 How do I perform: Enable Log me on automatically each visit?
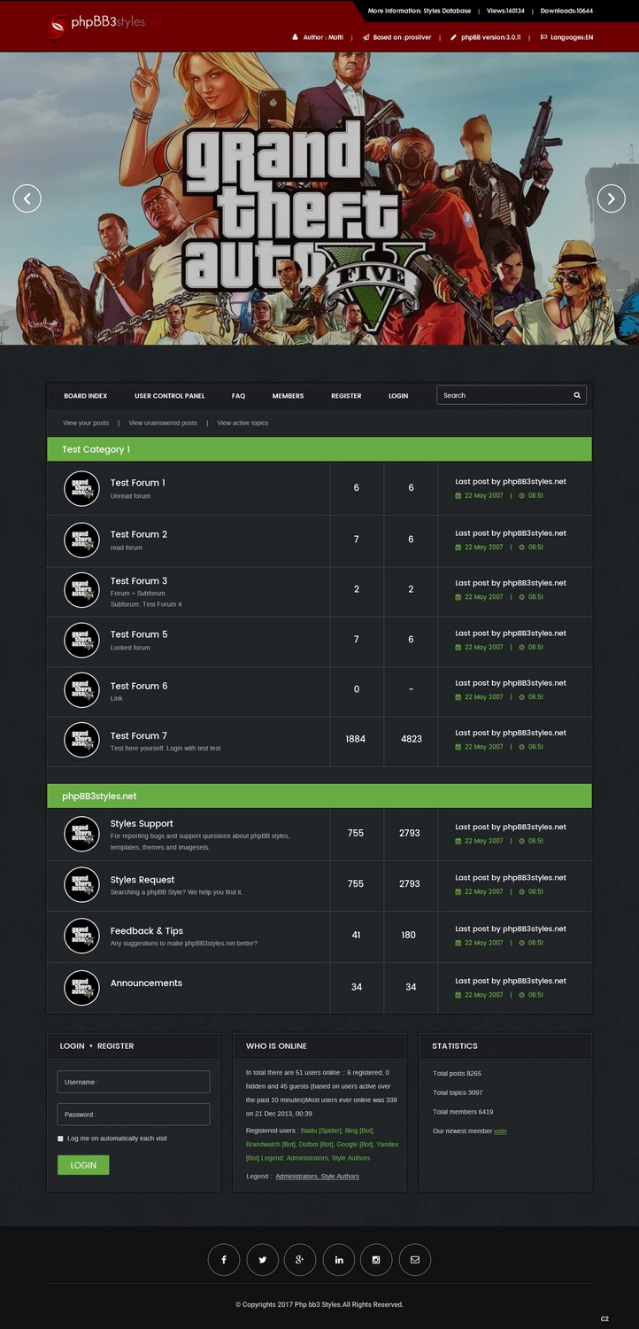(x=60, y=1139)
